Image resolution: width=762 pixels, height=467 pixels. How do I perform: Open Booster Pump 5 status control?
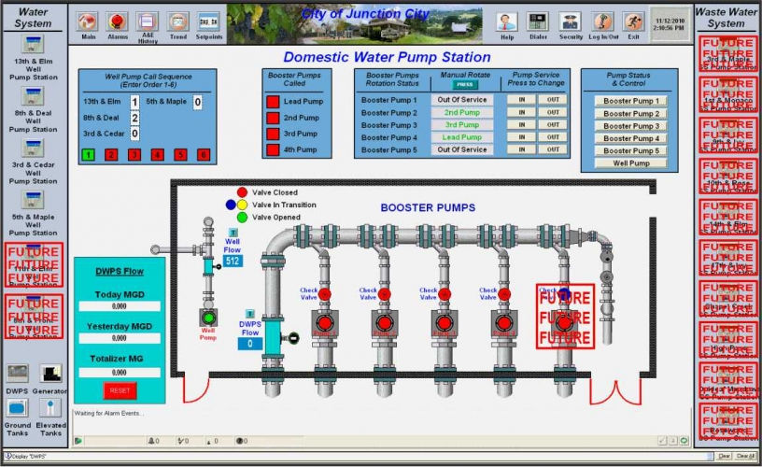(x=630, y=151)
